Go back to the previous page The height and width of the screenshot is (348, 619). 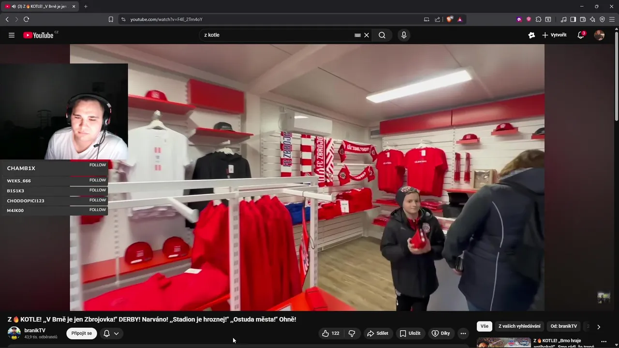pos(7,19)
